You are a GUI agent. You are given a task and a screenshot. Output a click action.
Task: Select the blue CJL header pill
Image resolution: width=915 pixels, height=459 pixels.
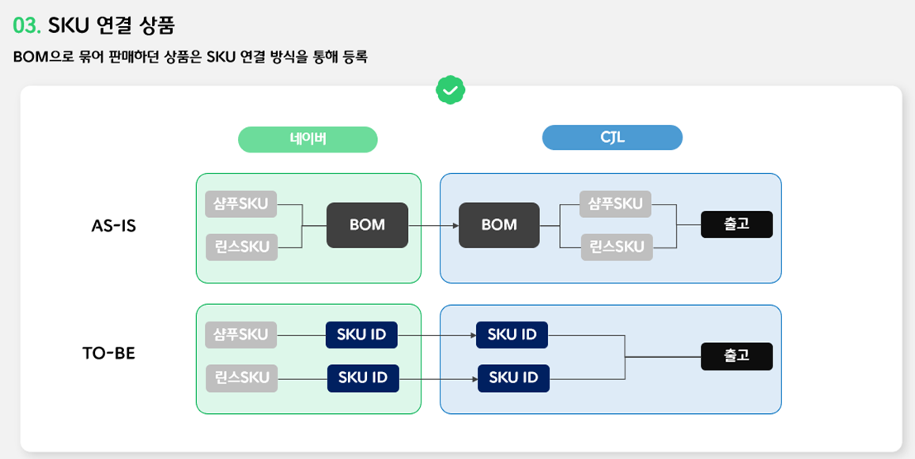[x=612, y=137]
